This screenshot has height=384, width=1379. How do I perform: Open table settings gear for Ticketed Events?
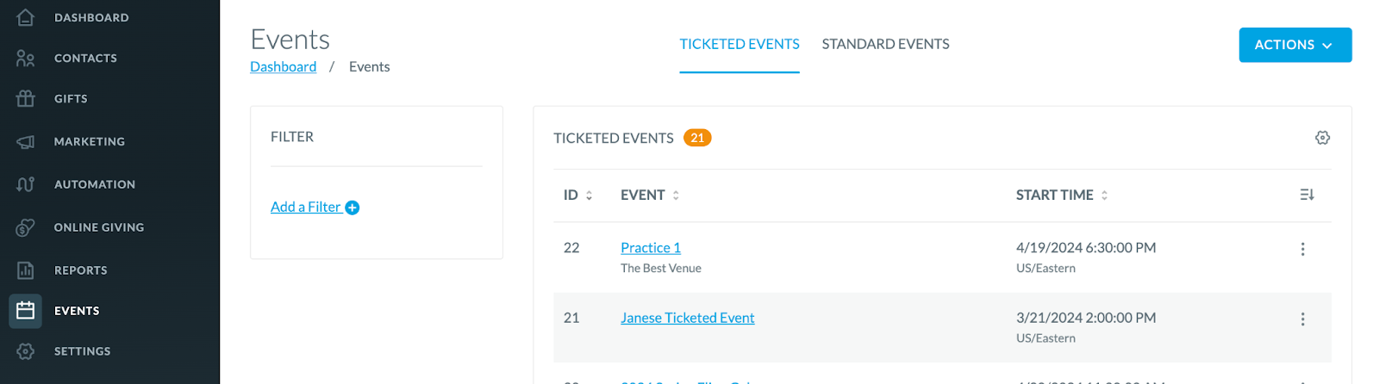[x=1322, y=138]
